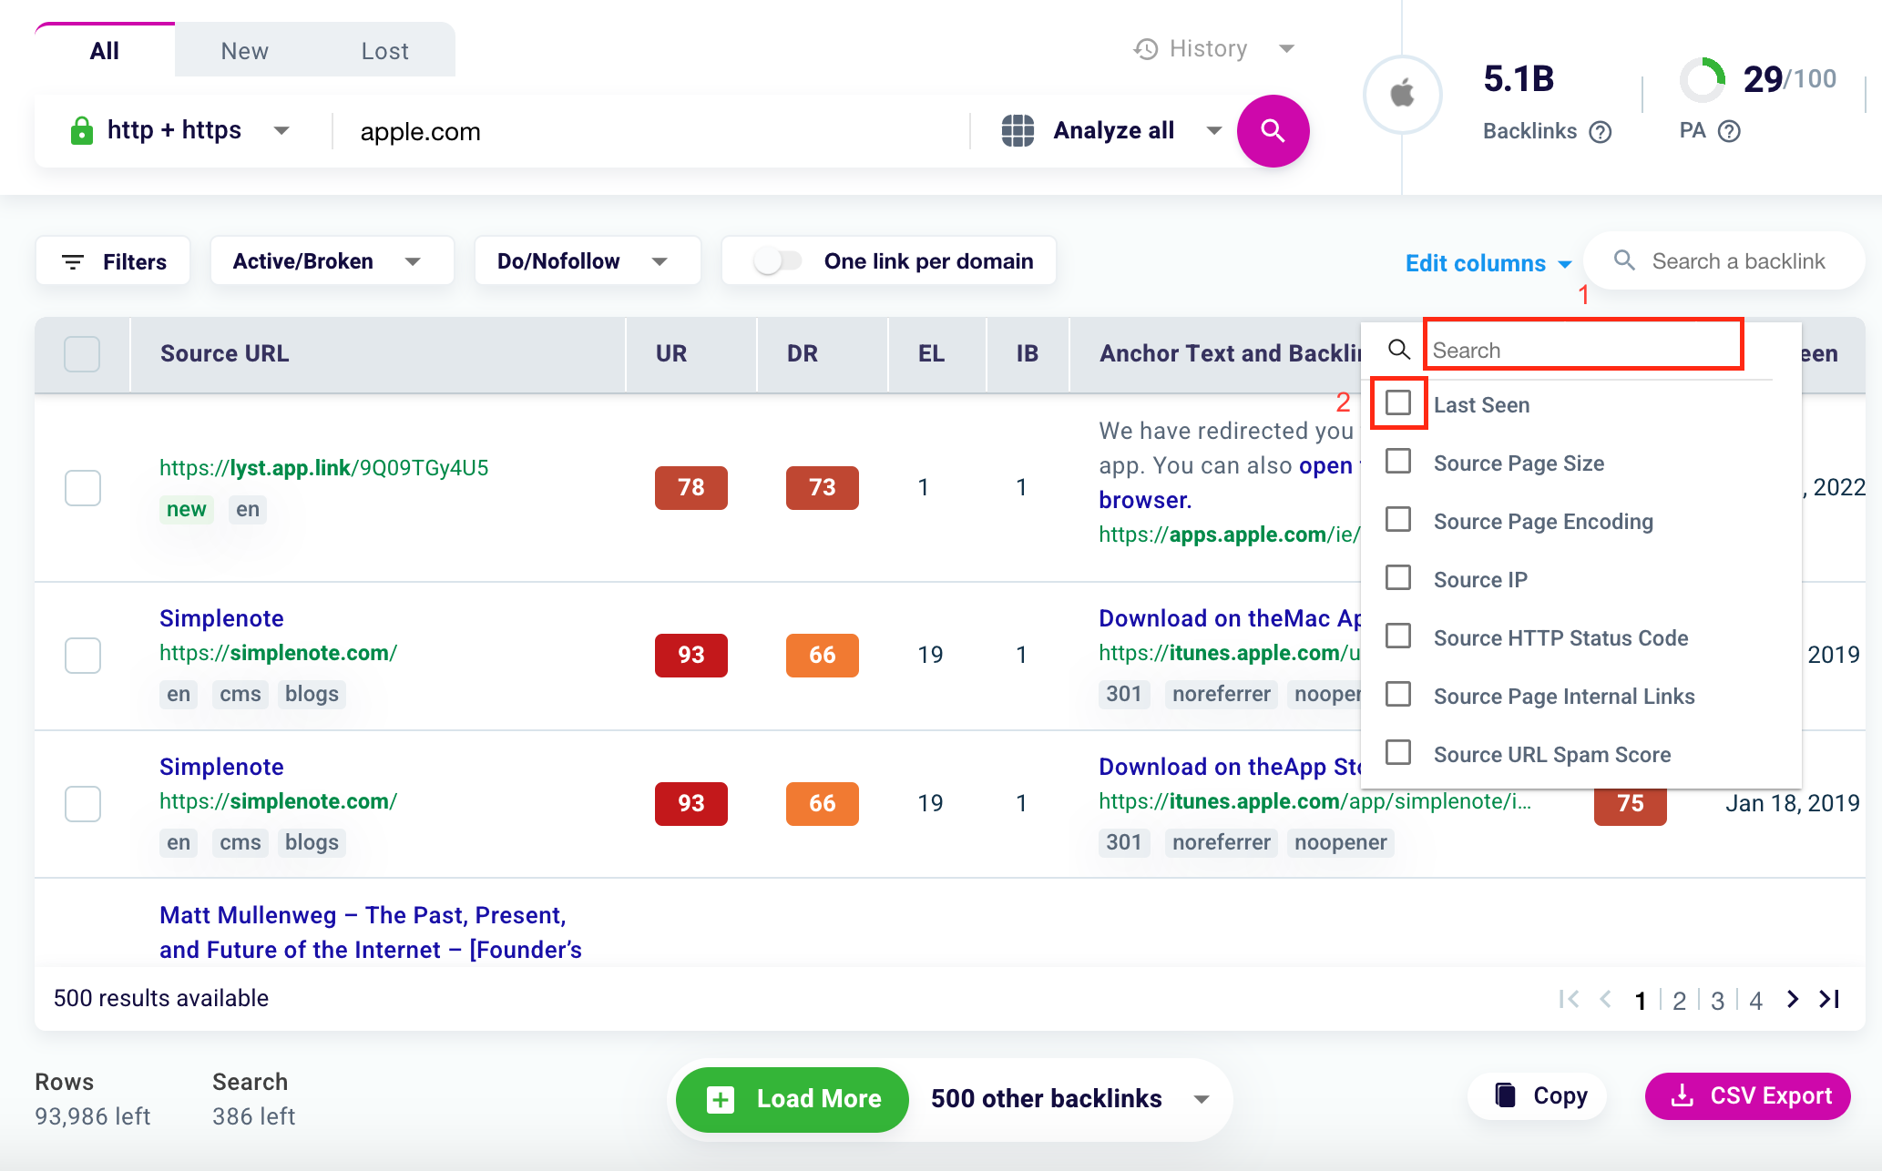Click the PA question mark help icon

pyautogui.click(x=1730, y=132)
